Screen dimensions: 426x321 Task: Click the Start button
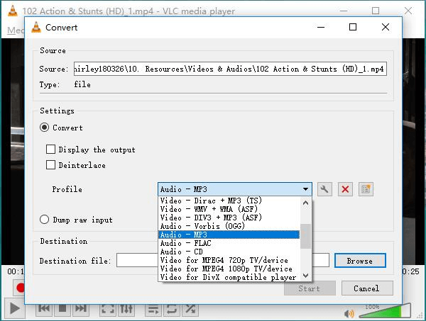[x=310, y=288]
